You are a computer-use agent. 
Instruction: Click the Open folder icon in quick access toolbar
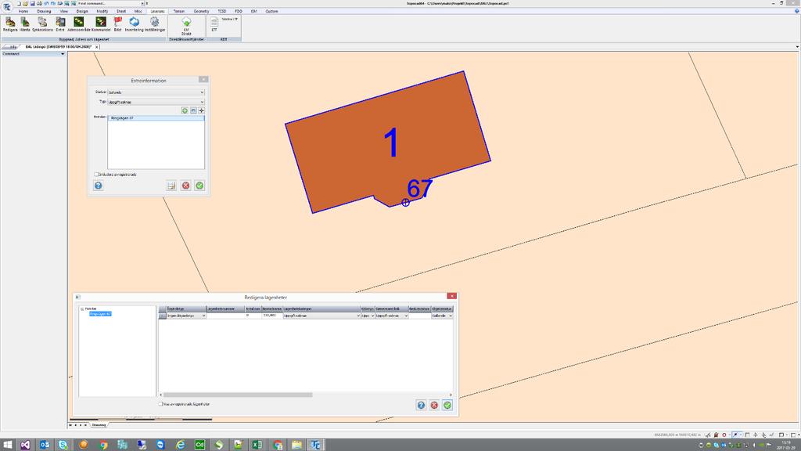25,4
